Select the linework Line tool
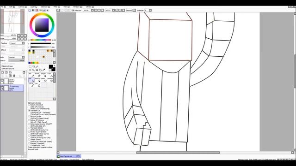The image size is (296, 166). click(x=37, y=85)
